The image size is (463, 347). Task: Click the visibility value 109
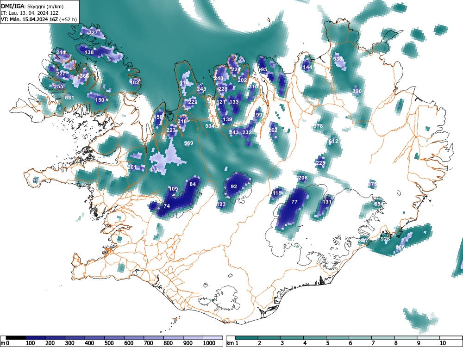(174, 189)
